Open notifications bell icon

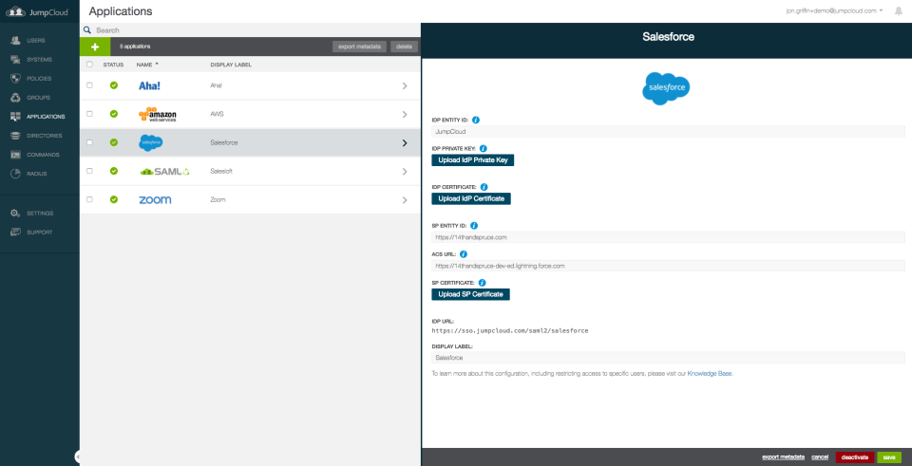[899, 11]
